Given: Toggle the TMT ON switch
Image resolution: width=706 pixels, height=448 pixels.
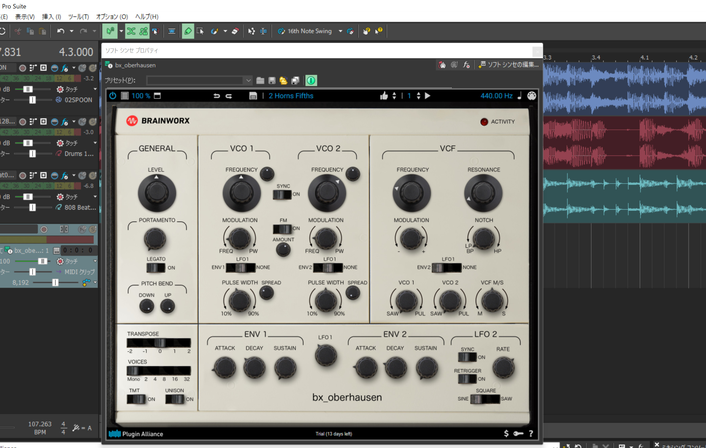Looking at the screenshot, I should [x=136, y=399].
